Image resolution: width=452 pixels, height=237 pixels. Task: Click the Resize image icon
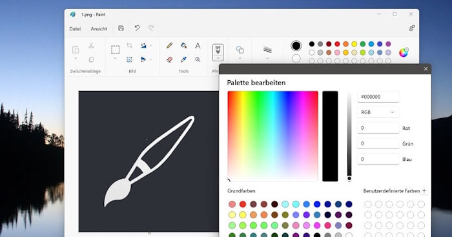pyautogui.click(x=129, y=59)
